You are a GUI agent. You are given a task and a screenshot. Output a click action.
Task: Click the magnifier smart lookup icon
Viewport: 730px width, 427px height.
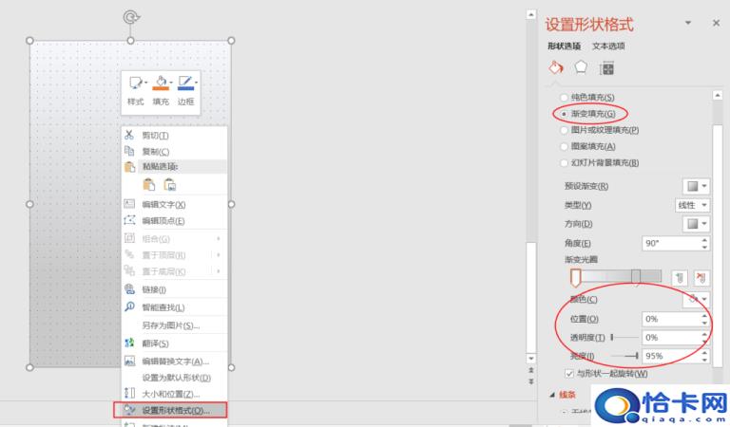pyautogui.click(x=129, y=306)
